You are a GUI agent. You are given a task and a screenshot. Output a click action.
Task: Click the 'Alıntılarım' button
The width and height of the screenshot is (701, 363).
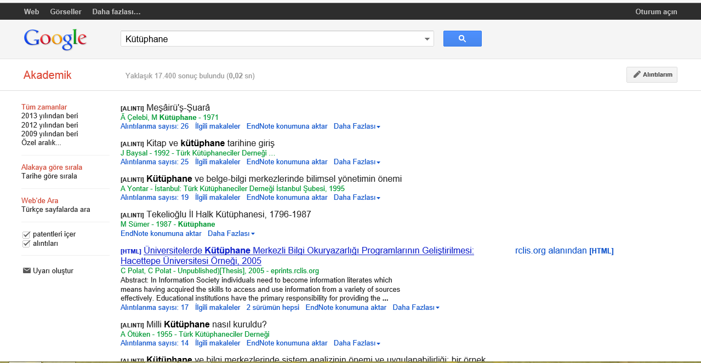pos(652,75)
